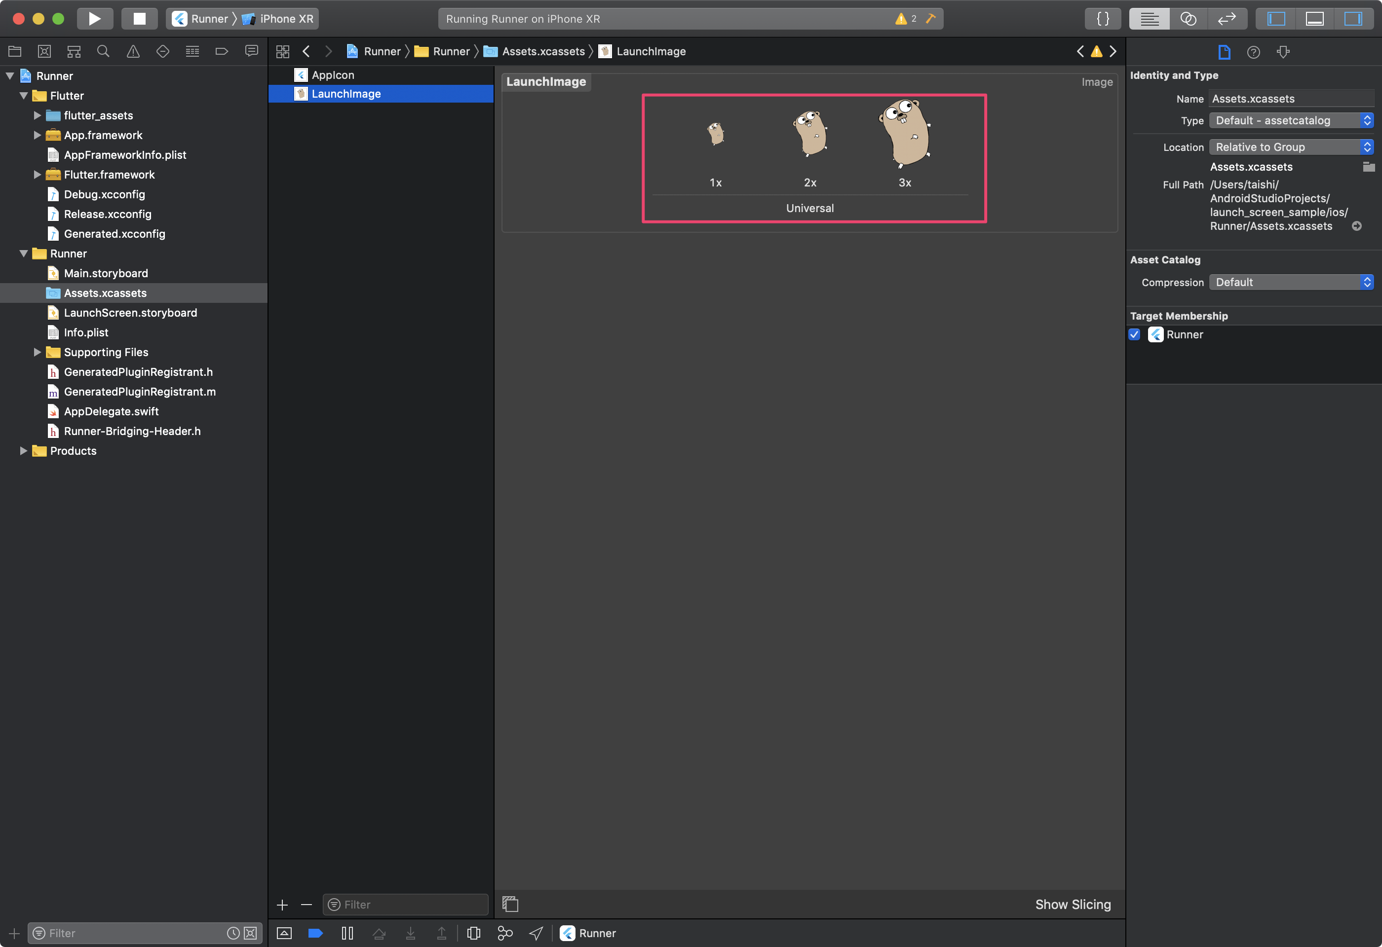Image resolution: width=1382 pixels, height=947 pixels.
Task: Click Show Slicing button
Action: coord(1072,904)
